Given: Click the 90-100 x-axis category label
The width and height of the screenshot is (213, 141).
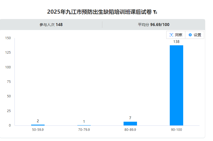Looking at the screenshot, I should (176, 130).
